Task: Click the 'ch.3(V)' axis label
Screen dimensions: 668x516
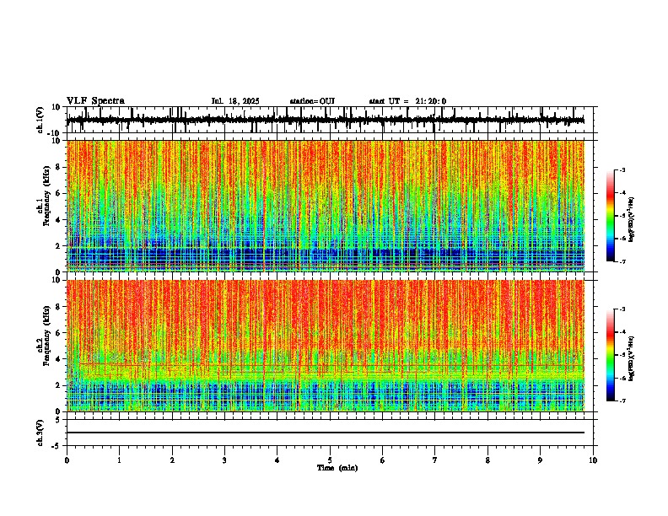Action: point(40,433)
